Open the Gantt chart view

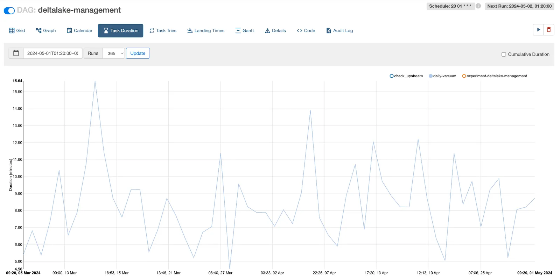point(244,31)
